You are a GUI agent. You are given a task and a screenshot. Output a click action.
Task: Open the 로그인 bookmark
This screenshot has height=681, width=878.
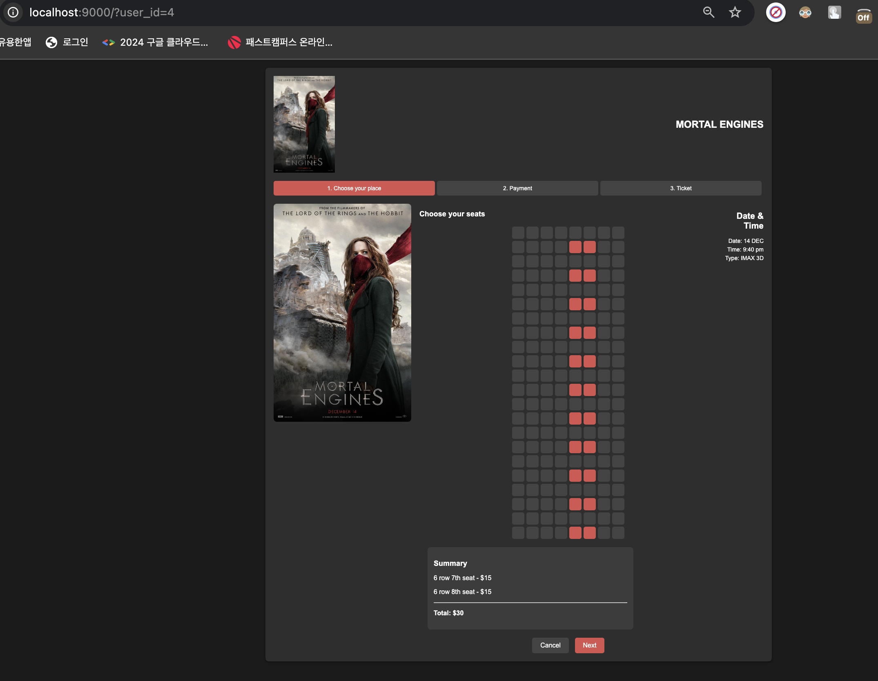coord(67,42)
